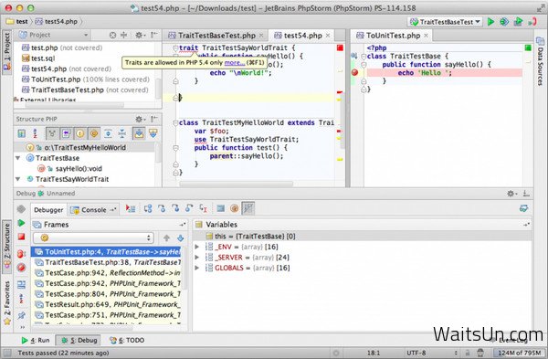Viewport: 548px width, 359px height.
Task: Click the green Run button in top toolbar
Action: 490,22
